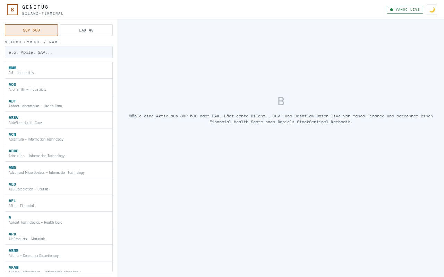Select MMM 3M stock row
Viewport: 444px width, 277px height.
click(59, 70)
